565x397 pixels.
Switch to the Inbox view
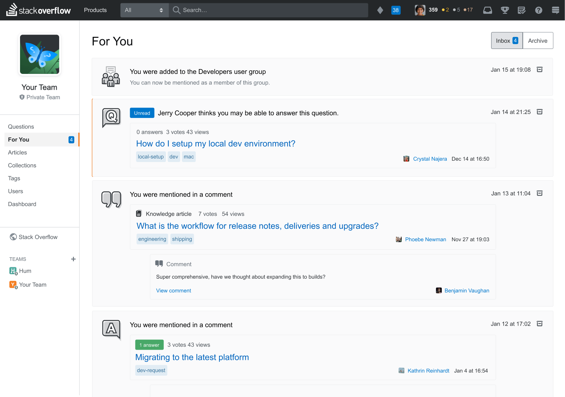point(507,41)
